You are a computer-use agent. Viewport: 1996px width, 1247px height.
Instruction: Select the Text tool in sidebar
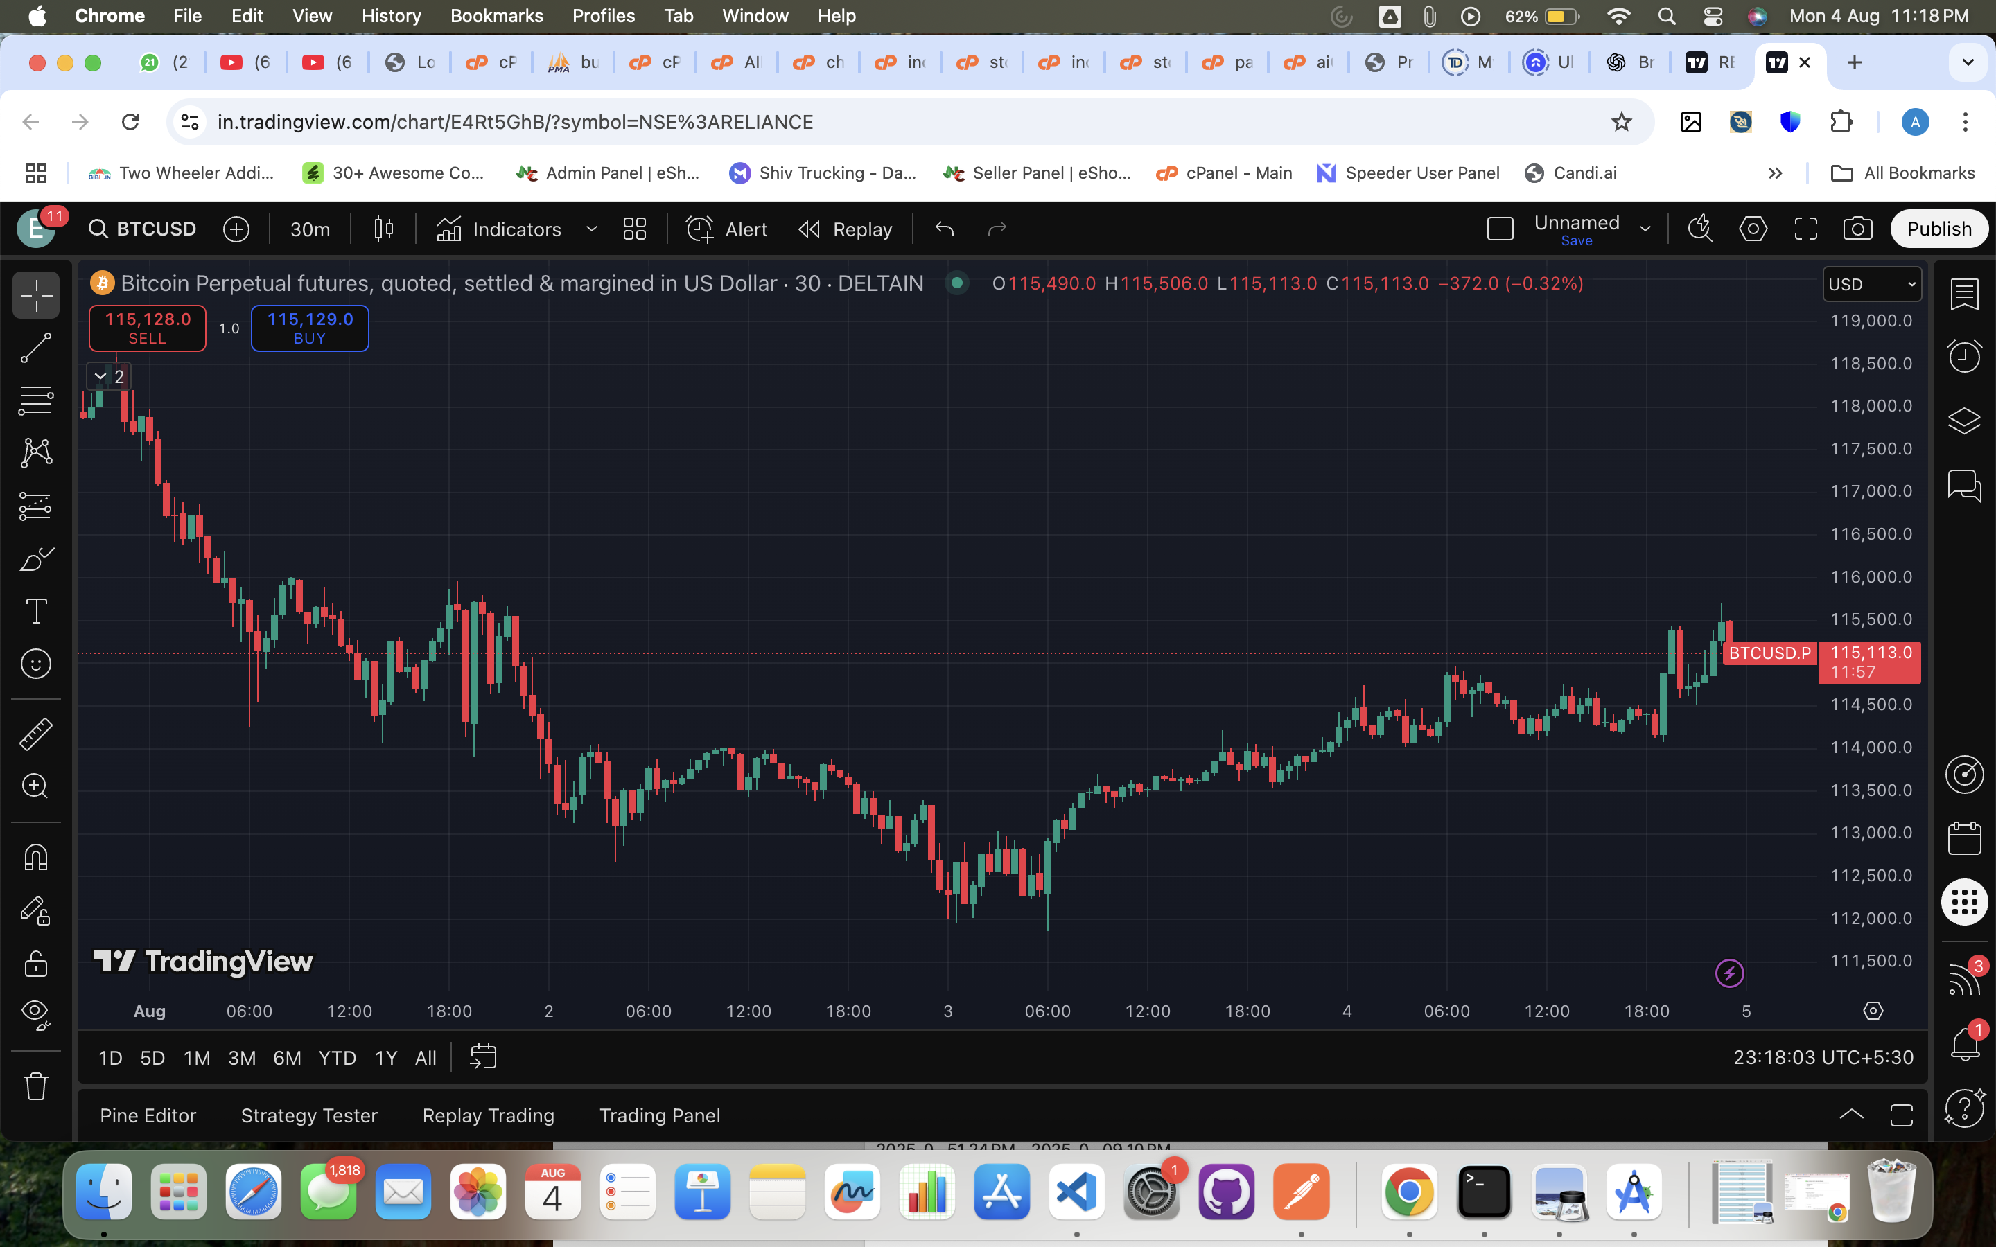coord(35,611)
